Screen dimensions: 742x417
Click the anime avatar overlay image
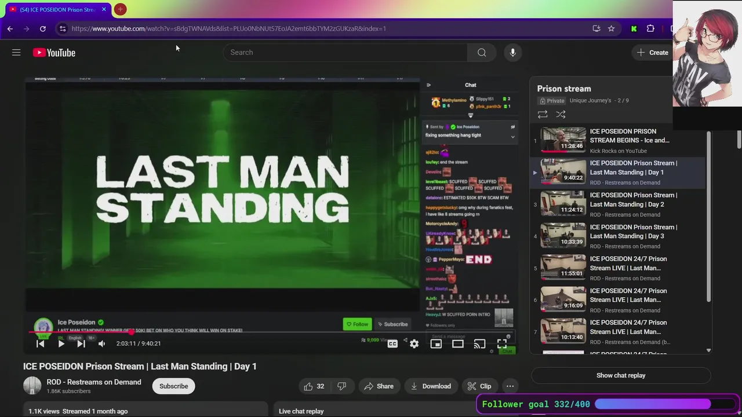[x=707, y=54]
